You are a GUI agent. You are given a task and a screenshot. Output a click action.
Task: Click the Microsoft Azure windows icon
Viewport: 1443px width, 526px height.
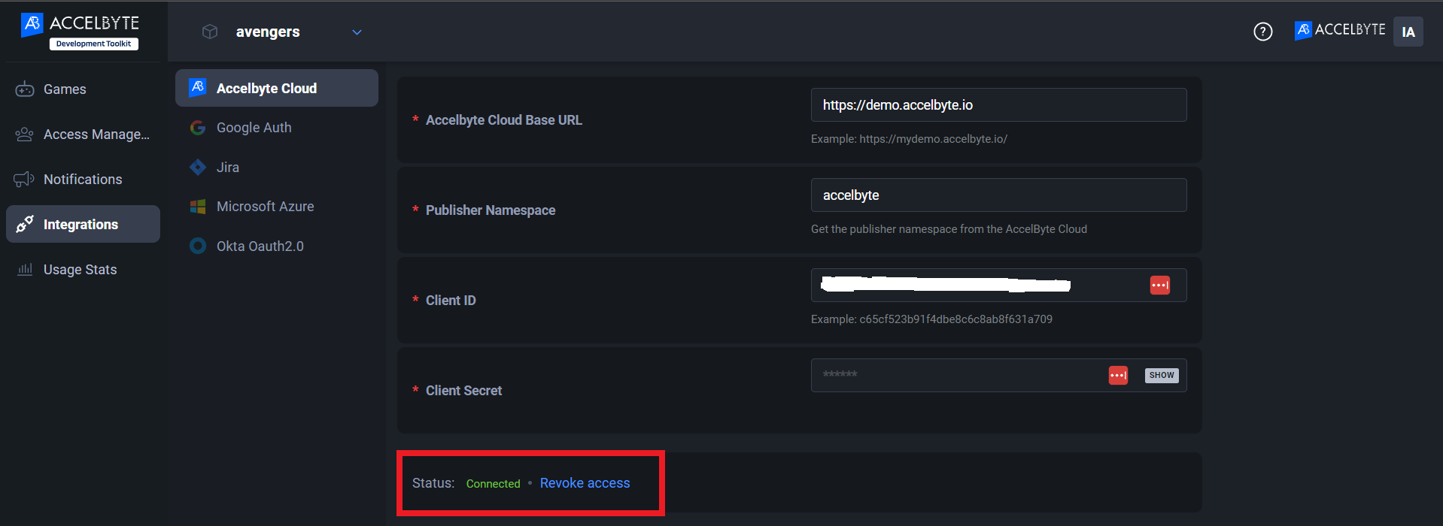tap(198, 207)
